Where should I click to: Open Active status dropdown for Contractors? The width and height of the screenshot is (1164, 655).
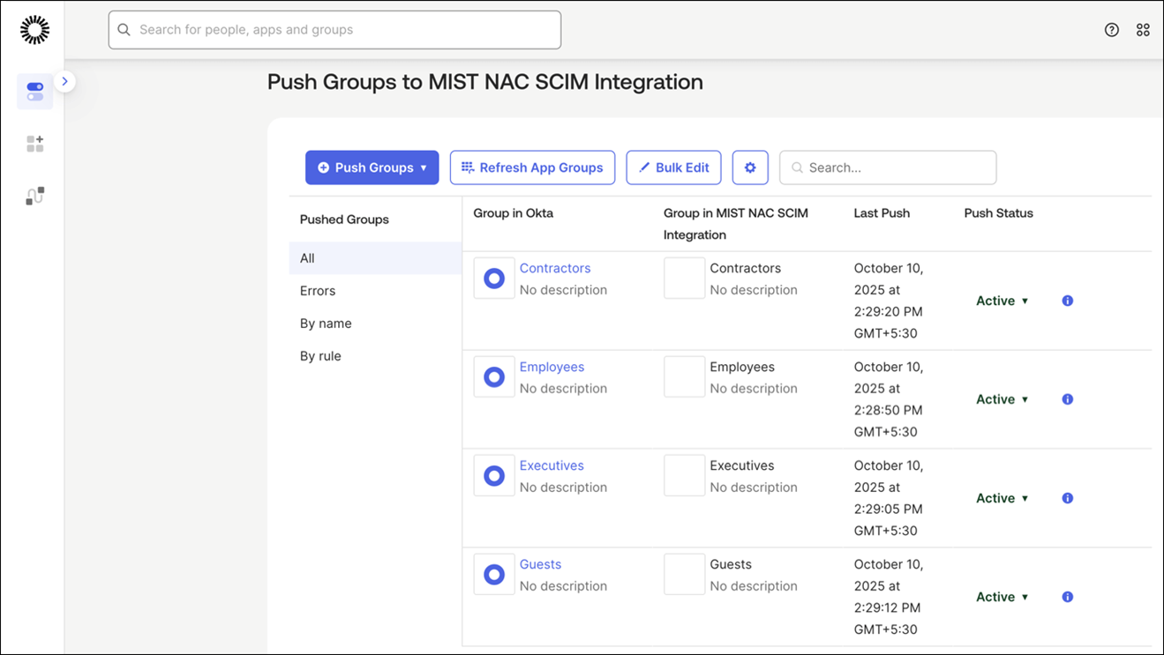(x=1003, y=301)
